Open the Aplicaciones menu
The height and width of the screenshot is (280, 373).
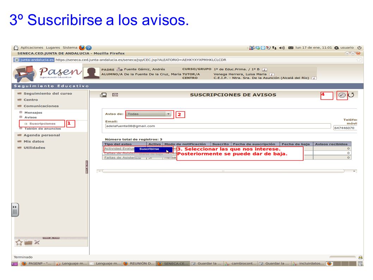(x=32, y=48)
